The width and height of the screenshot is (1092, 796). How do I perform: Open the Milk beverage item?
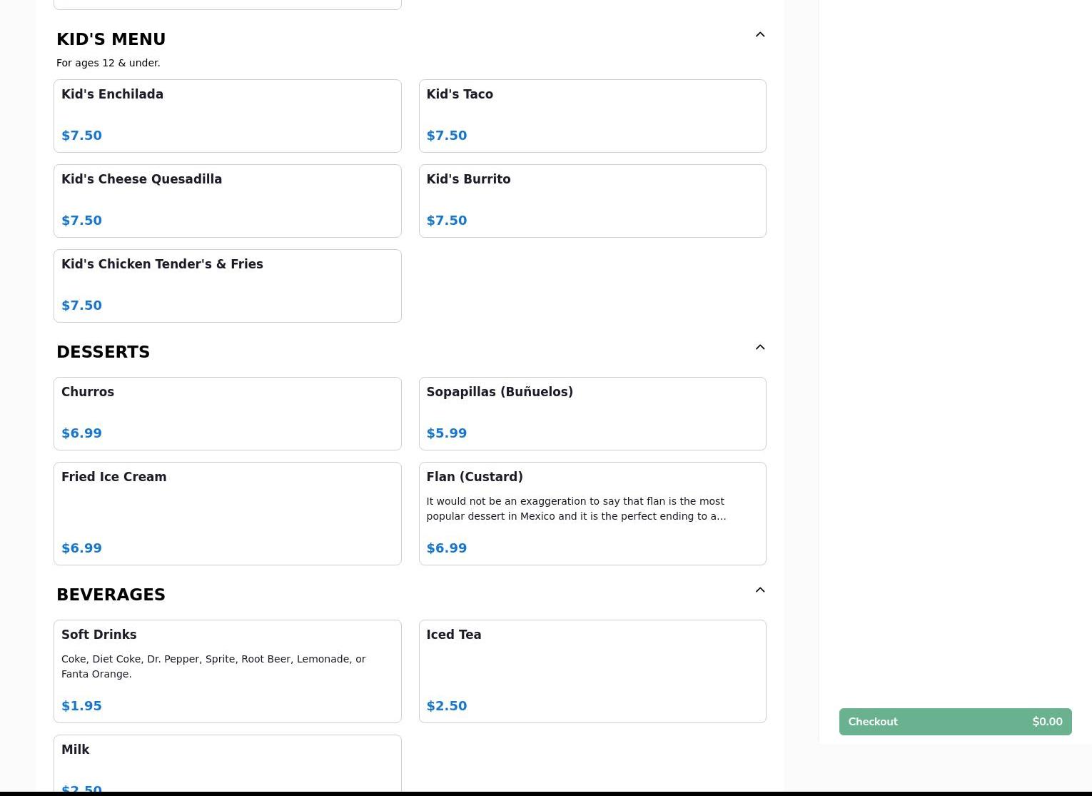tap(227, 764)
